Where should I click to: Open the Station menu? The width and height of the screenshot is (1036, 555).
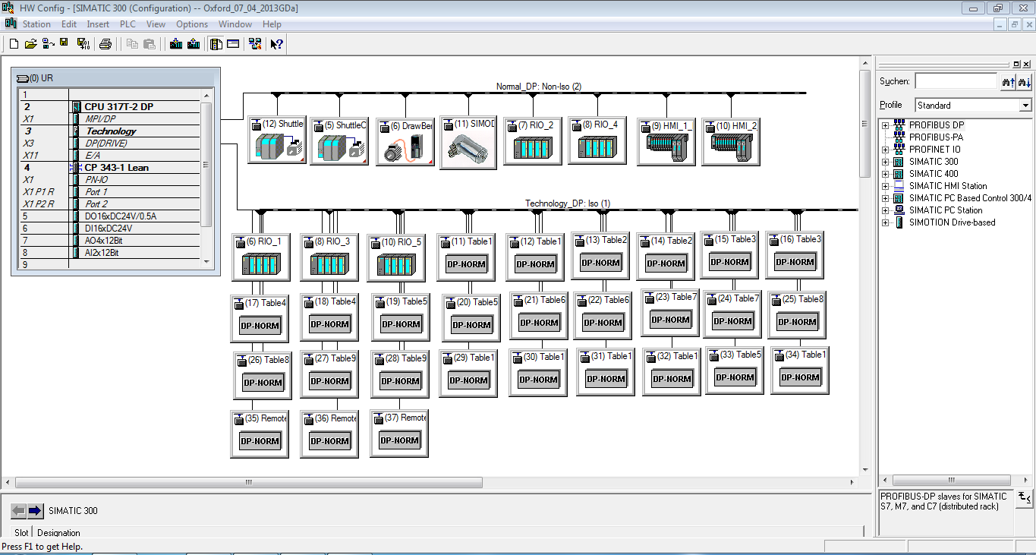36,24
